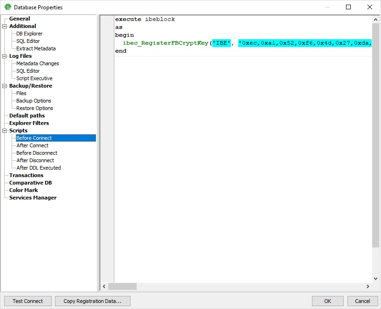Open Color Mark settings
The image size is (381, 309).
pos(24,190)
